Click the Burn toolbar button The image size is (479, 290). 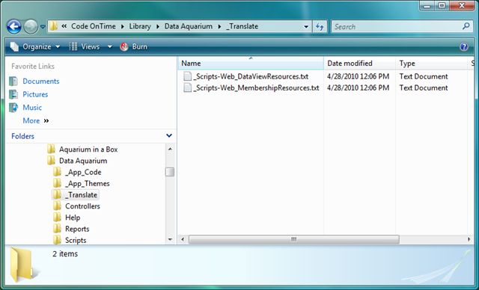(x=134, y=46)
